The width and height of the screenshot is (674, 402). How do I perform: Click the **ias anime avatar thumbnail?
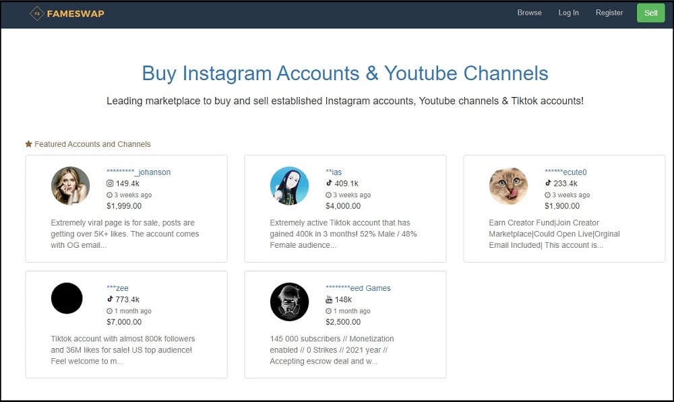coord(289,186)
